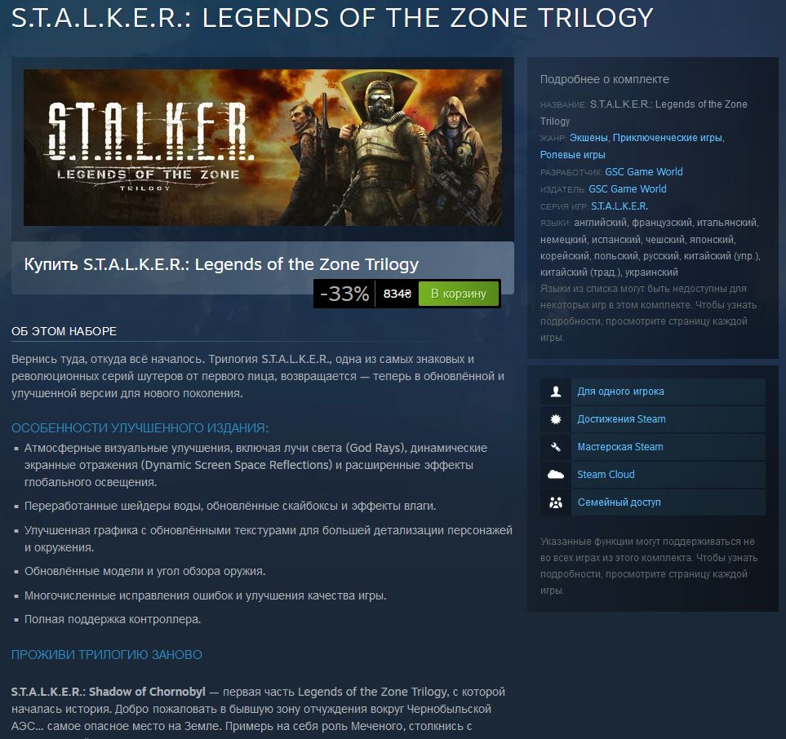Open the Приключенческие игры genre link
The height and width of the screenshot is (739, 786).
[667, 138]
